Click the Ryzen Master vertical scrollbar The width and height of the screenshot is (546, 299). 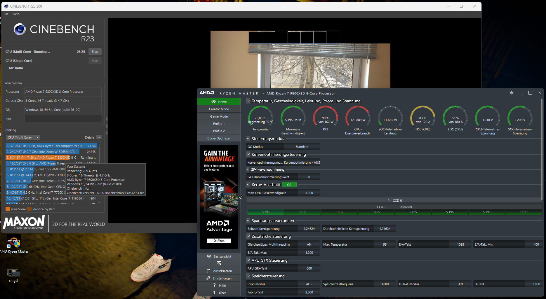542,149
